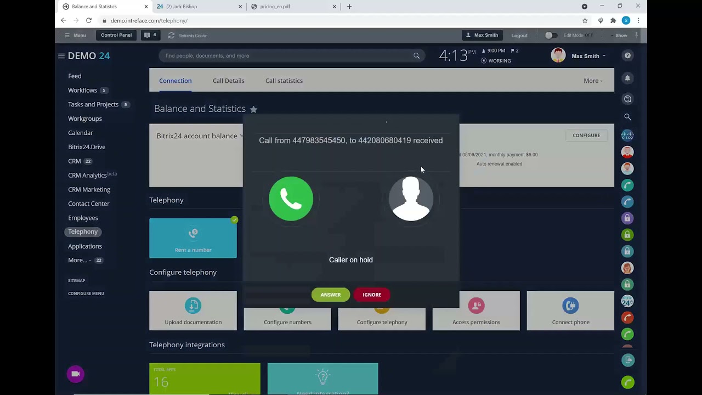
Task: Switch to pricing_en.pdf browser tab
Action: pyautogui.click(x=293, y=7)
